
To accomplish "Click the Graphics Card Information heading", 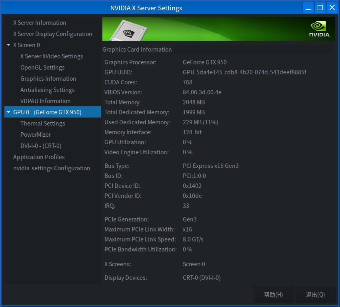I will (x=137, y=50).
